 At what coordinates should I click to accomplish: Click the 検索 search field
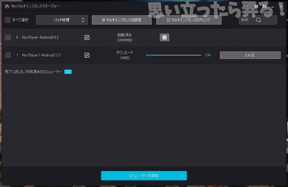coord(258,20)
